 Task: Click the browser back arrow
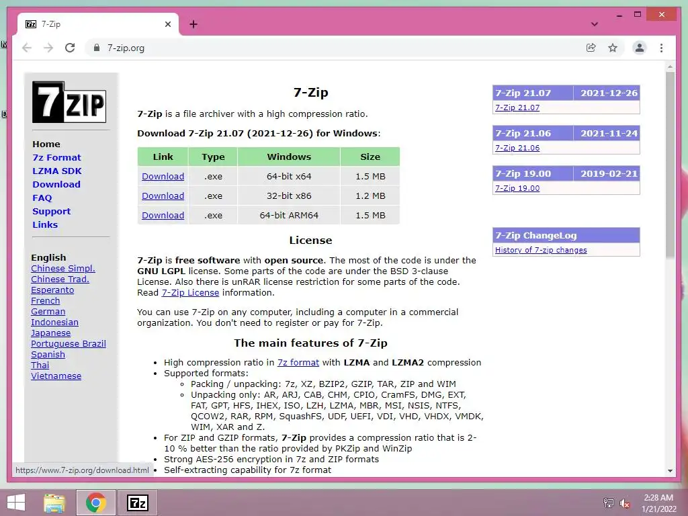27,48
